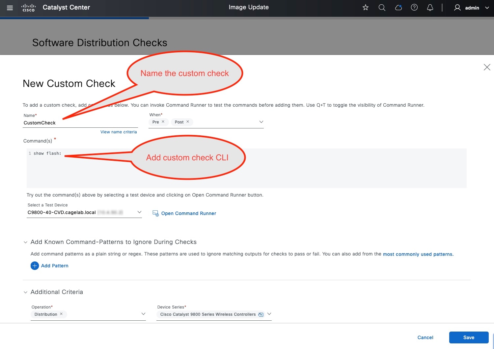Open the notifications bell
The width and height of the screenshot is (494, 349).
coord(430,8)
